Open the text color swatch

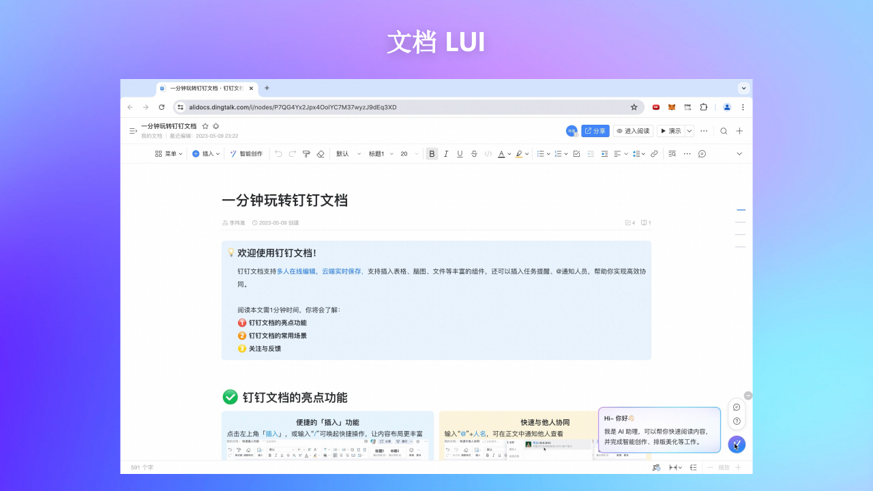(503, 153)
